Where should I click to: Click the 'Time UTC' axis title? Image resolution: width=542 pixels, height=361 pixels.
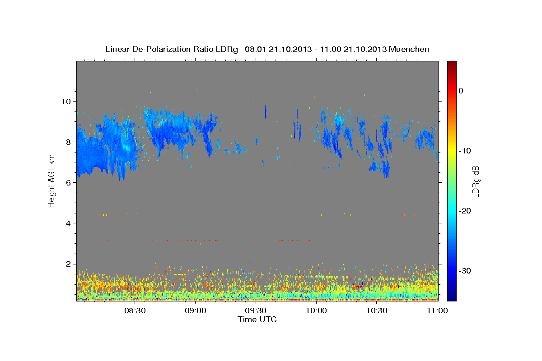tap(257, 319)
